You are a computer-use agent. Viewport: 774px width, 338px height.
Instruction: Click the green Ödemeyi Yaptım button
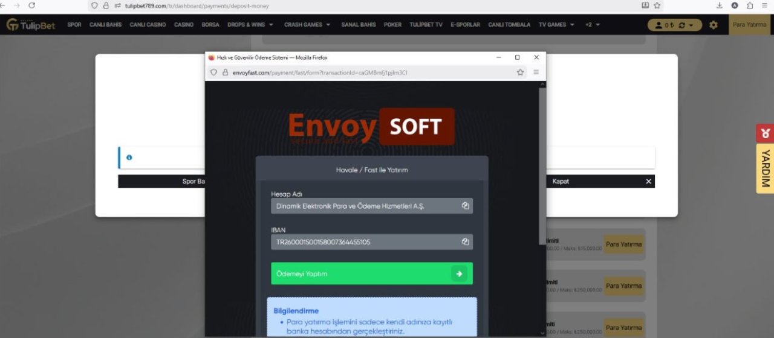372,273
